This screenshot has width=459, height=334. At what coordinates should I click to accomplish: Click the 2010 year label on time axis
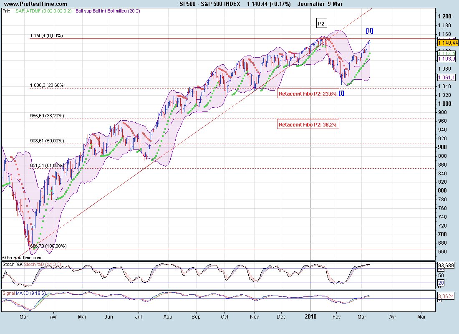(310, 317)
